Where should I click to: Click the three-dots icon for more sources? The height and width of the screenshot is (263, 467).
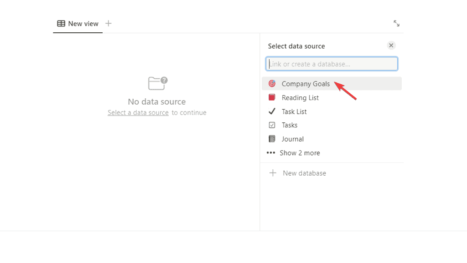pos(271,153)
